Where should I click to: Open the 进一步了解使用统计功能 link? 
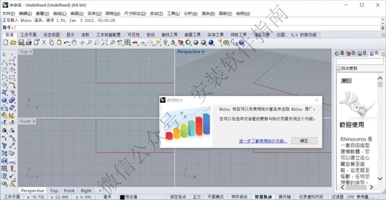pyautogui.click(x=263, y=141)
